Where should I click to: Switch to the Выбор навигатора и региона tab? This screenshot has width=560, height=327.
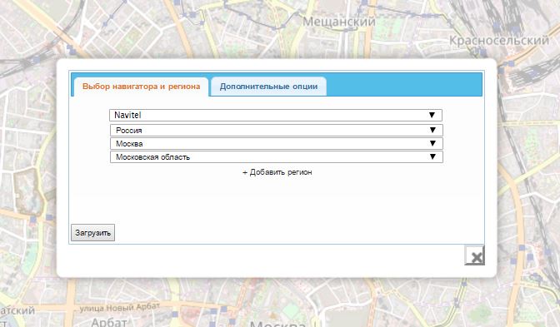tap(141, 87)
